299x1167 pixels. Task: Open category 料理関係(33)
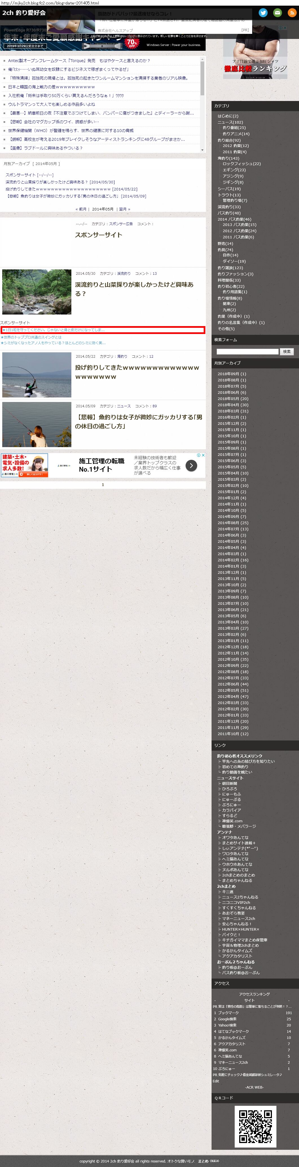[x=229, y=280]
